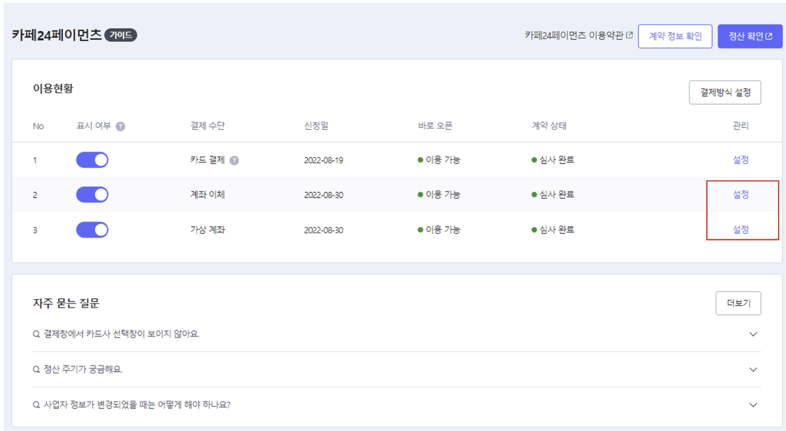Viewport: 786px width, 431px height.
Task: Expand the 카드사 선택창 FAQ chevron
Action: pyautogui.click(x=753, y=334)
